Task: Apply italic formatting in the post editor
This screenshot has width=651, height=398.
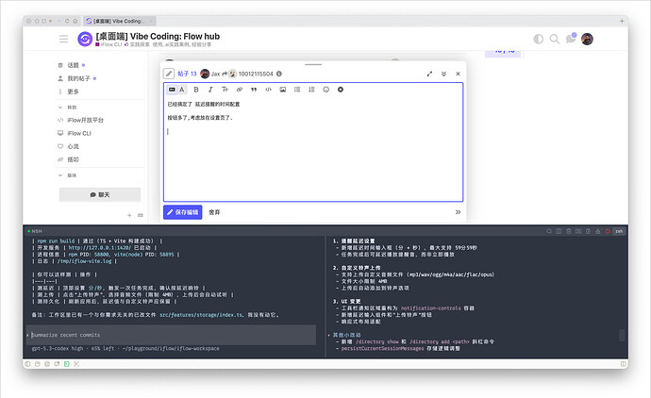Action: coord(210,90)
